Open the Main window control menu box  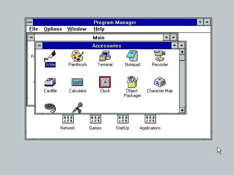point(31,37)
